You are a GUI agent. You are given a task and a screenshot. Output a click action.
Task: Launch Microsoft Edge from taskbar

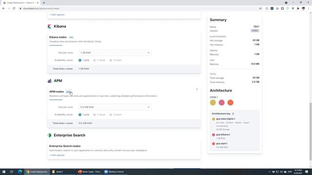pos(20,172)
